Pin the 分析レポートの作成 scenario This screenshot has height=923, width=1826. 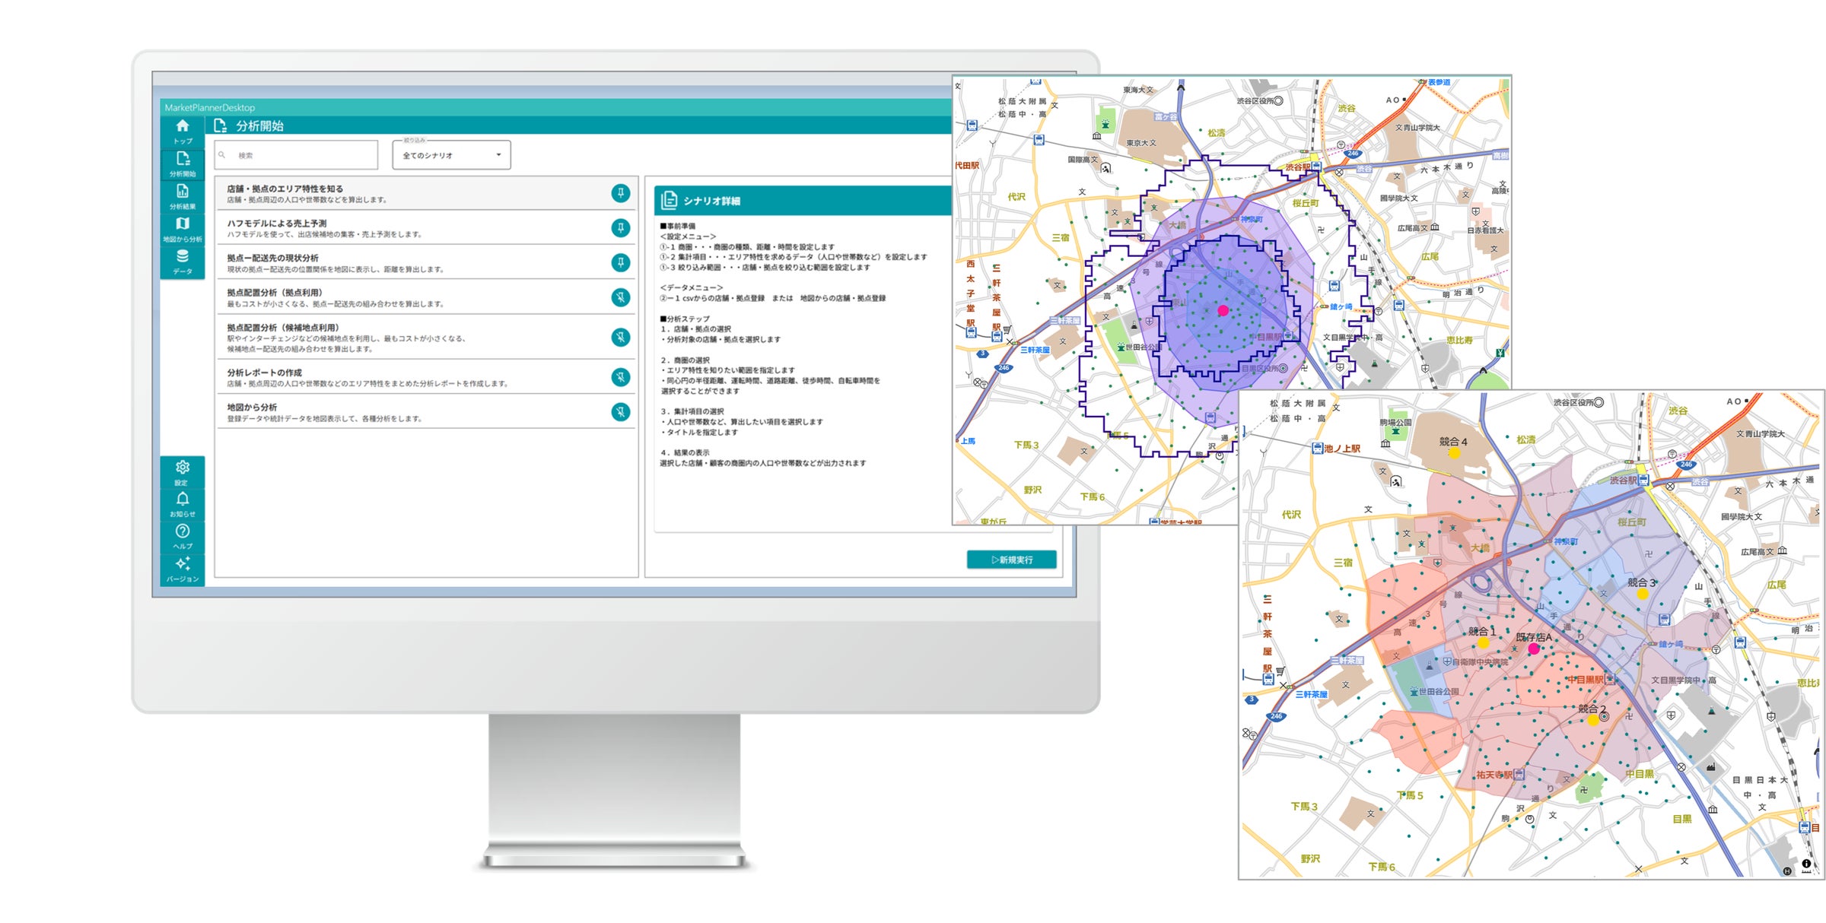coord(621,377)
